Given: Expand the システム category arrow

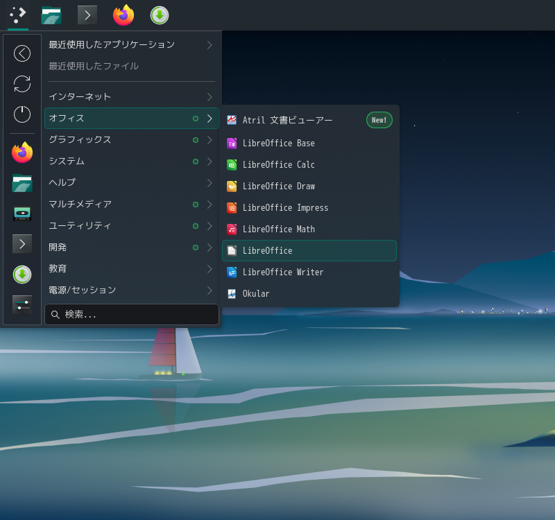Looking at the screenshot, I should coord(210,162).
